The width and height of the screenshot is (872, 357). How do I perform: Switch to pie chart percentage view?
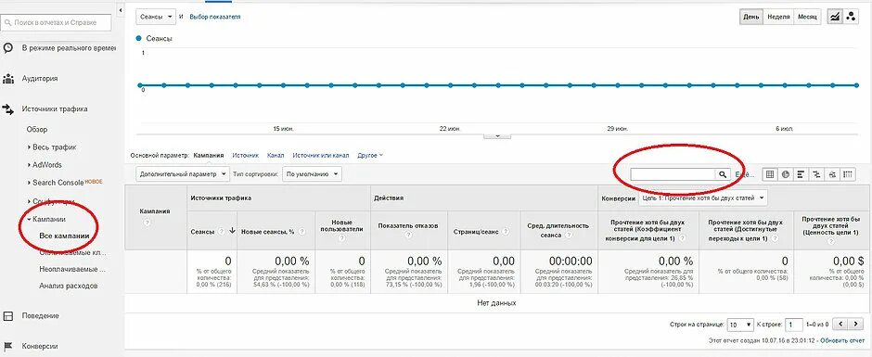click(x=786, y=174)
